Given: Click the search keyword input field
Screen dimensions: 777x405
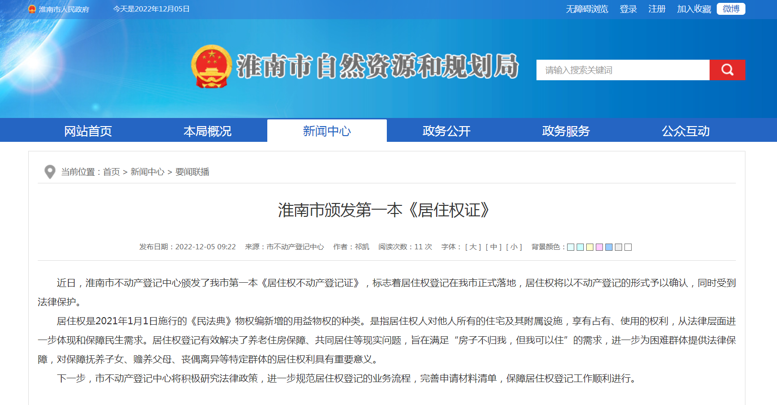Looking at the screenshot, I should point(622,70).
